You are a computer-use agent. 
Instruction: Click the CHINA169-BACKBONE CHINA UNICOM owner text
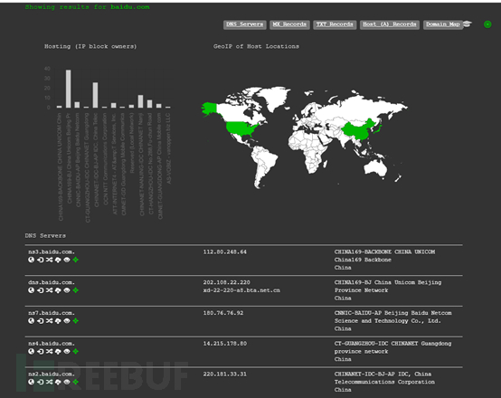[384, 251]
